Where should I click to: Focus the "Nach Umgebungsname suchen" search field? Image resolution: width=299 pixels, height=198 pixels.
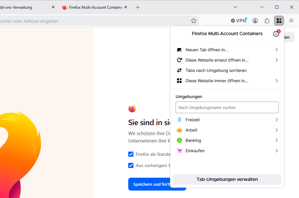click(x=227, y=107)
